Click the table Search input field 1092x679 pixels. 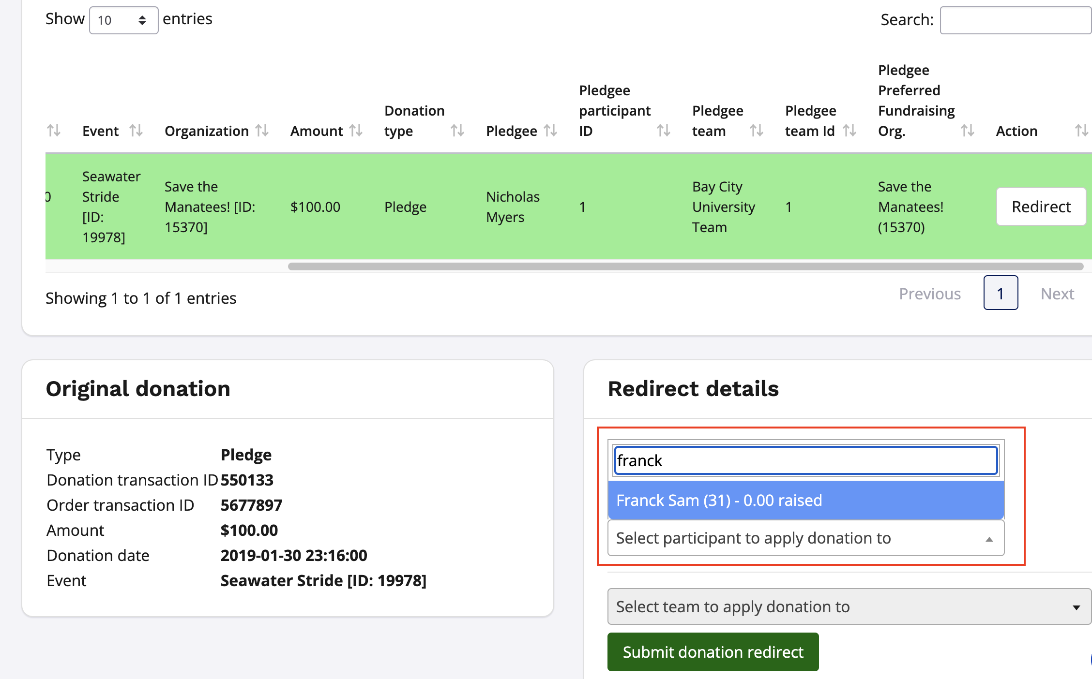click(x=1015, y=20)
